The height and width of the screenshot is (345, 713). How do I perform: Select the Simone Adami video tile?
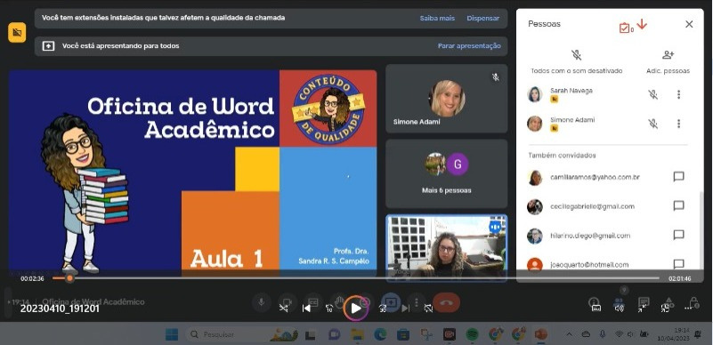[447, 99]
